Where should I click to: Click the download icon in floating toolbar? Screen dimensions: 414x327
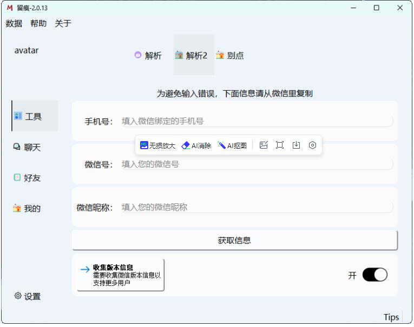pos(296,145)
